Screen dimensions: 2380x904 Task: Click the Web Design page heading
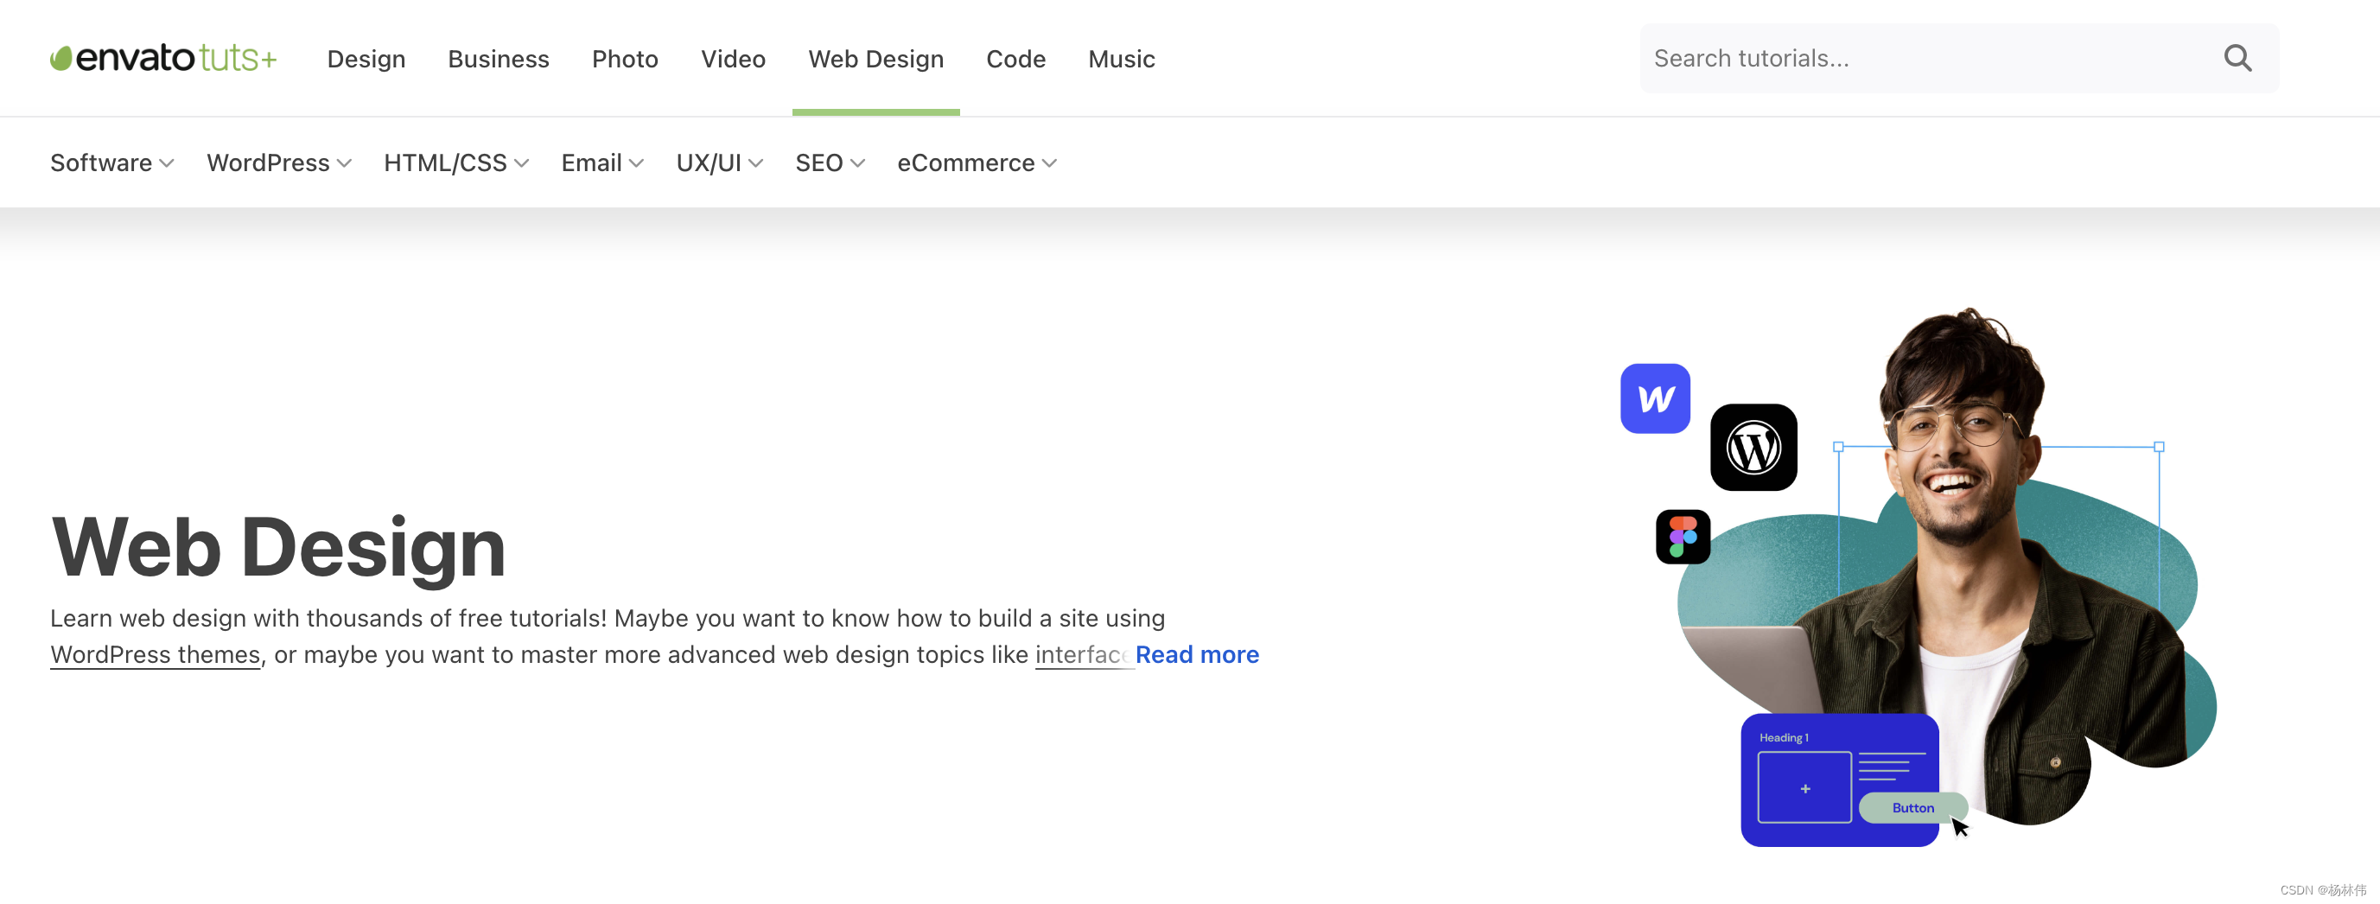point(278,547)
